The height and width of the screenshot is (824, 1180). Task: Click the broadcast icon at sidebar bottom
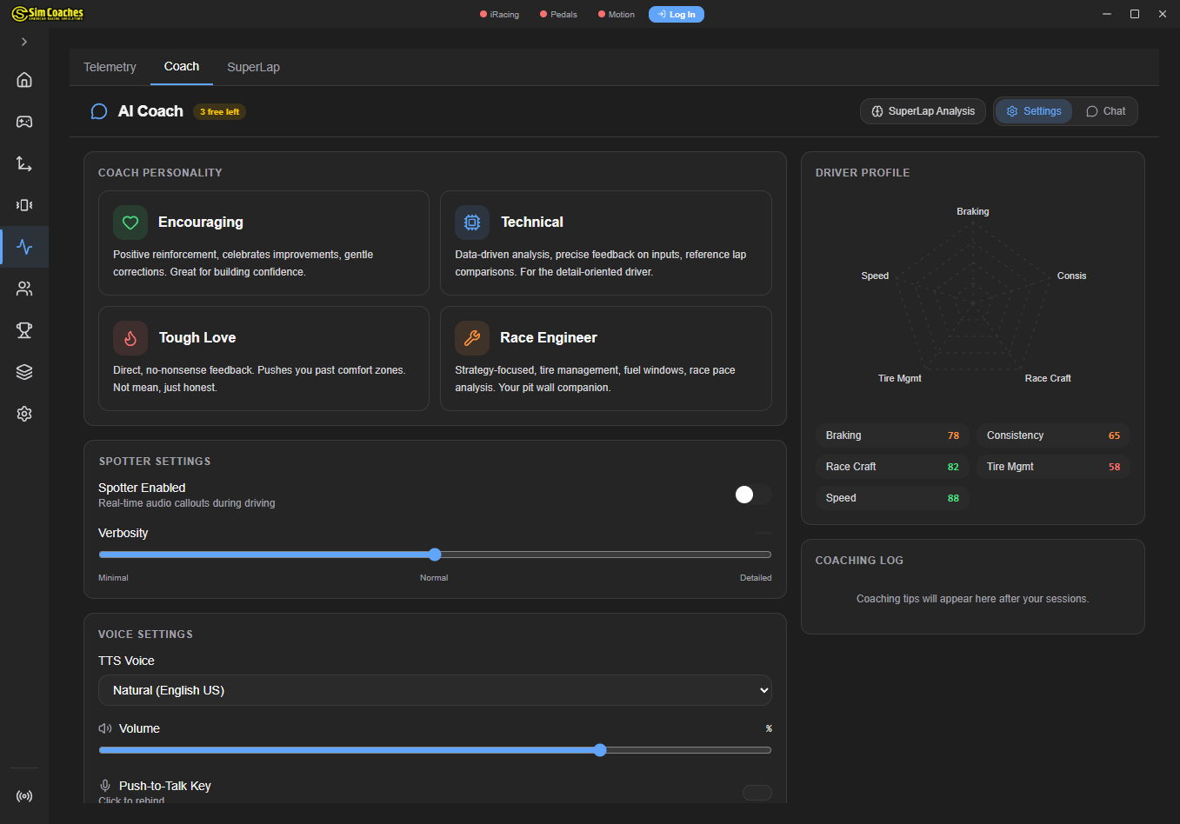24,796
